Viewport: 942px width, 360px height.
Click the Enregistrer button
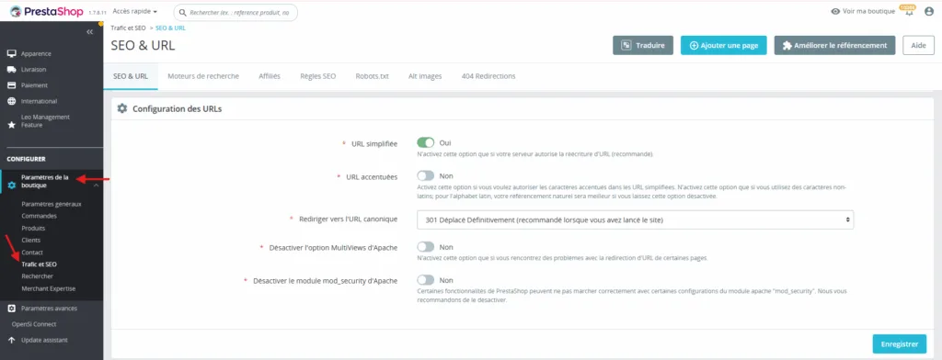click(x=900, y=343)
